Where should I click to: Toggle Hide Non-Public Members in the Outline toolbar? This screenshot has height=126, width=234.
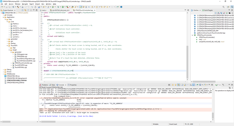227,13
